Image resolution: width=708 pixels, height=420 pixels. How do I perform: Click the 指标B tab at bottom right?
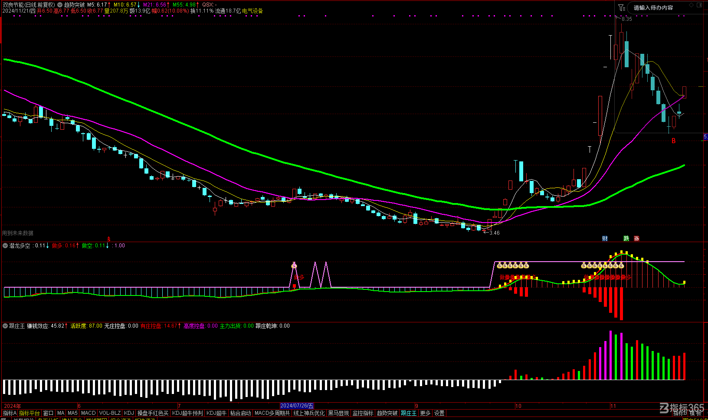680,413
